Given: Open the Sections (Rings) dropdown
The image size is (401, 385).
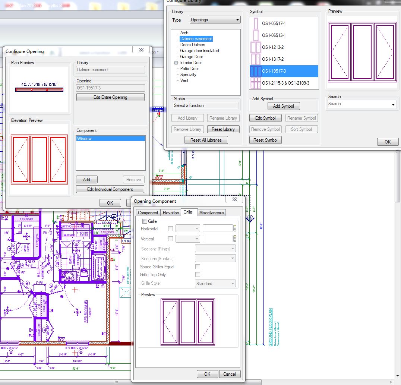Looking at the screenshot, I should click(215, 248).
